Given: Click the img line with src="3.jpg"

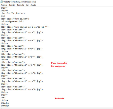Looking at the screenshot, I should coord(22,49).
